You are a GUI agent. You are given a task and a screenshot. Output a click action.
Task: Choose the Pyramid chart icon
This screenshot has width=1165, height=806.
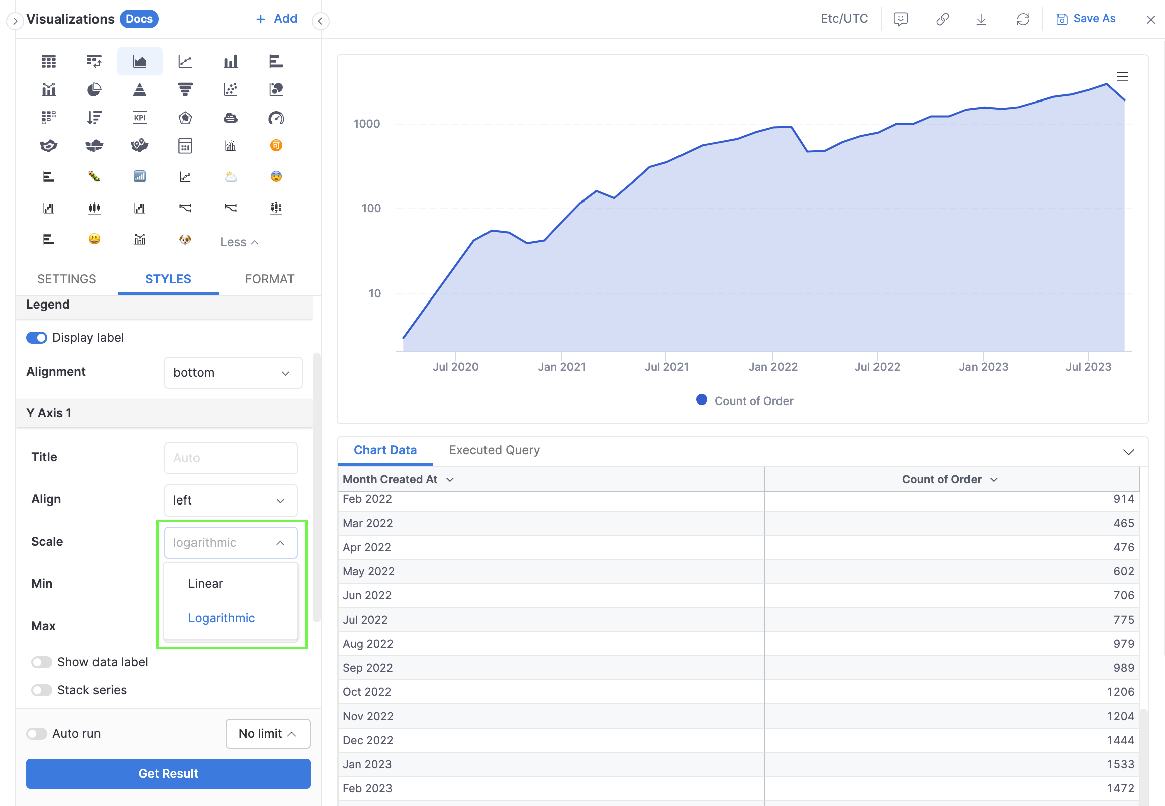click(139, 89)
